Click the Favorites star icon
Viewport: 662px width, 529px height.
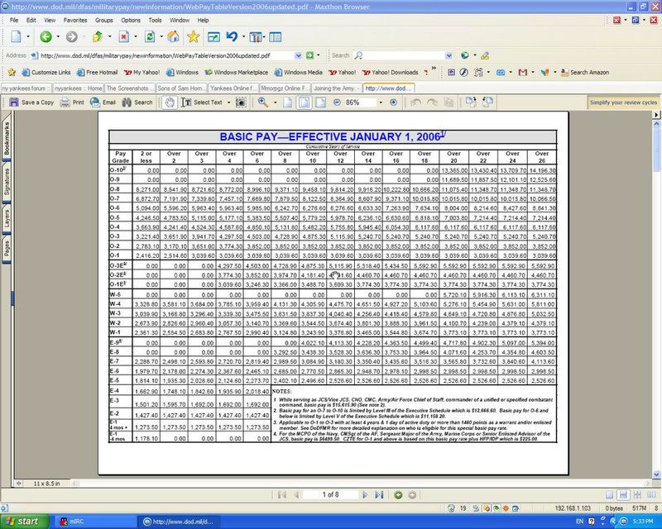(193, 37)
